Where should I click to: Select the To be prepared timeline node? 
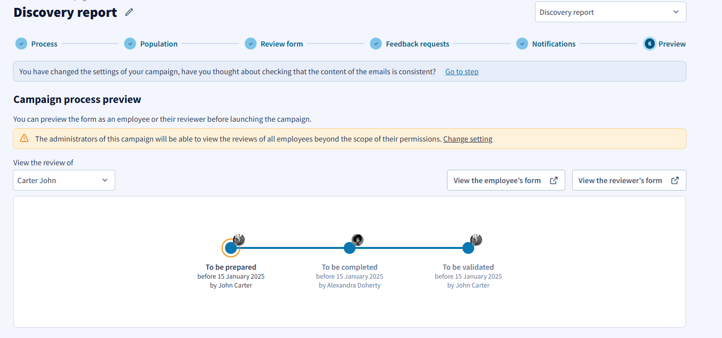[x=231, y=248]
